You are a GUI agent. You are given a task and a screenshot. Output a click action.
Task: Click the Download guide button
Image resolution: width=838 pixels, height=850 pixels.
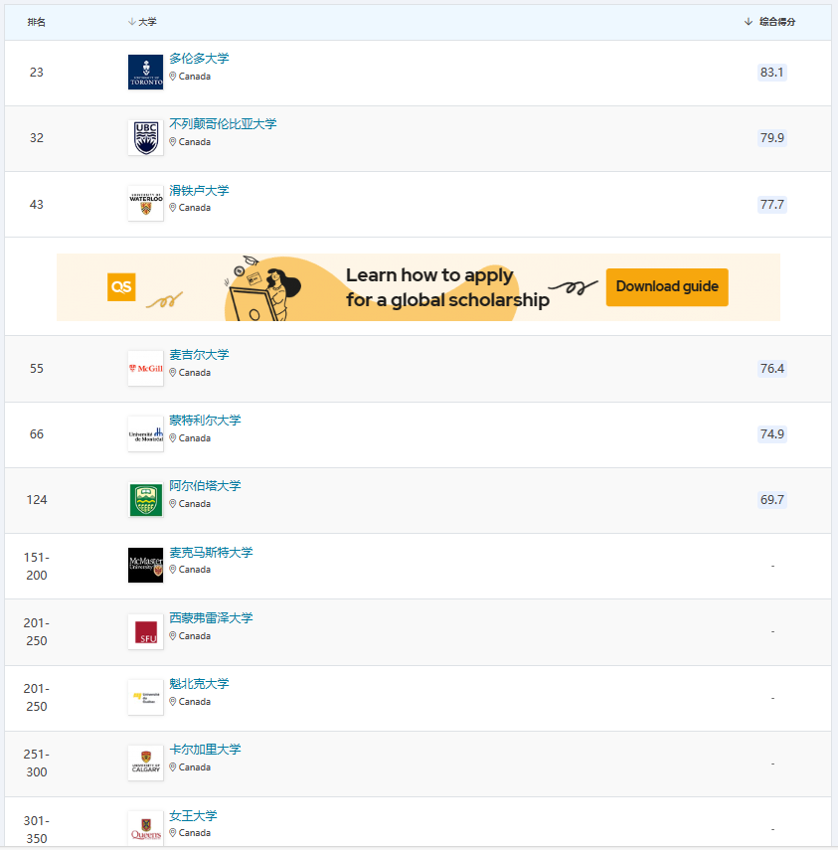click(667, 286)
